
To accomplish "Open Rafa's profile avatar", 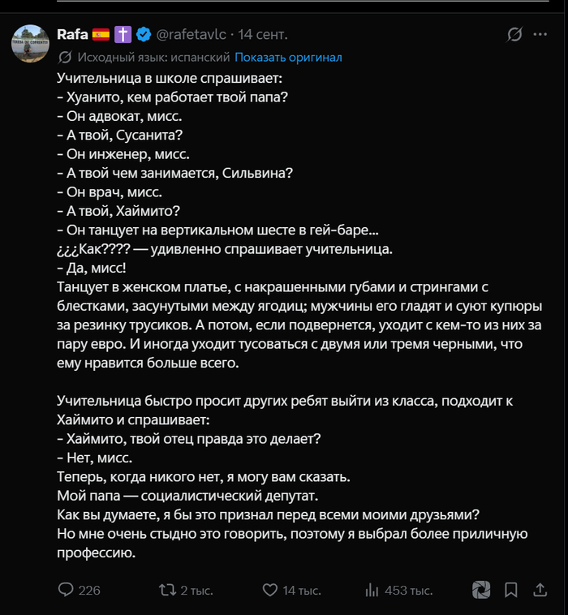I will click(x=30, y=44).
